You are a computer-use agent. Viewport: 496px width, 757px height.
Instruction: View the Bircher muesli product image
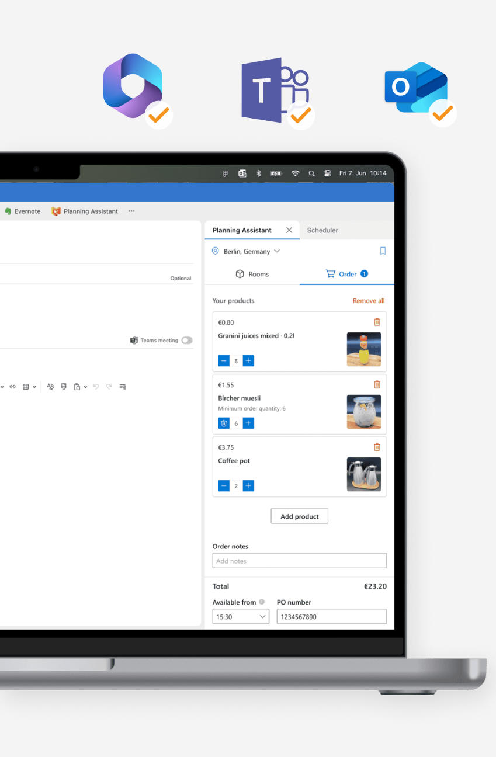tap(364, 412)
